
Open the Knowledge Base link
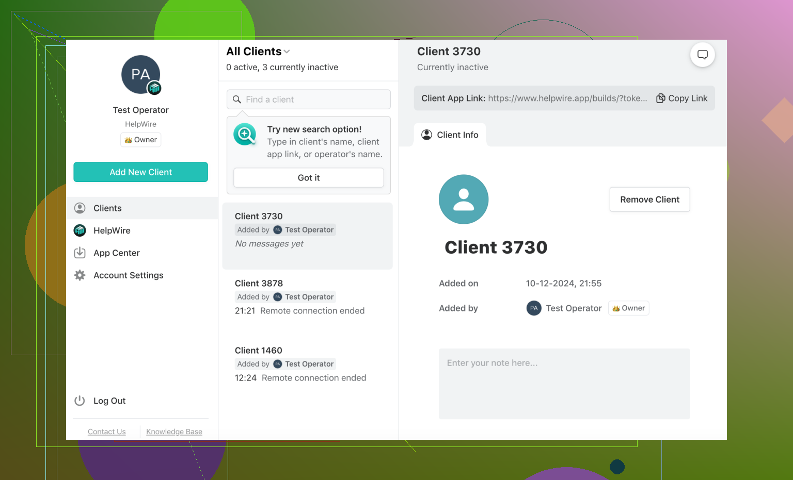pyautogui.click(x=174, y=432)
